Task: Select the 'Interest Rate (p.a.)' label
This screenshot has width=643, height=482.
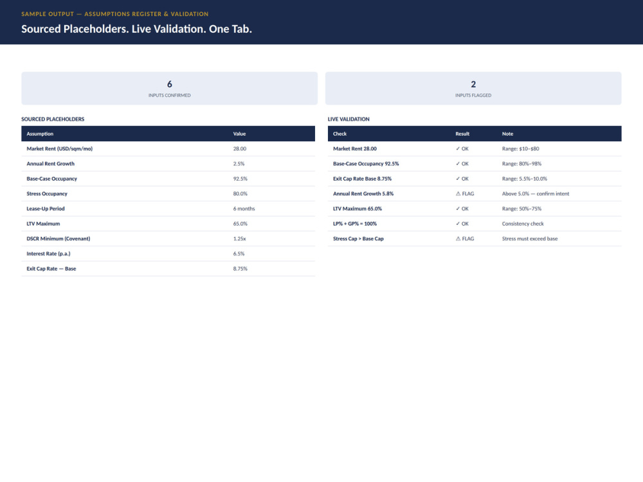Action: coord(48,254)
